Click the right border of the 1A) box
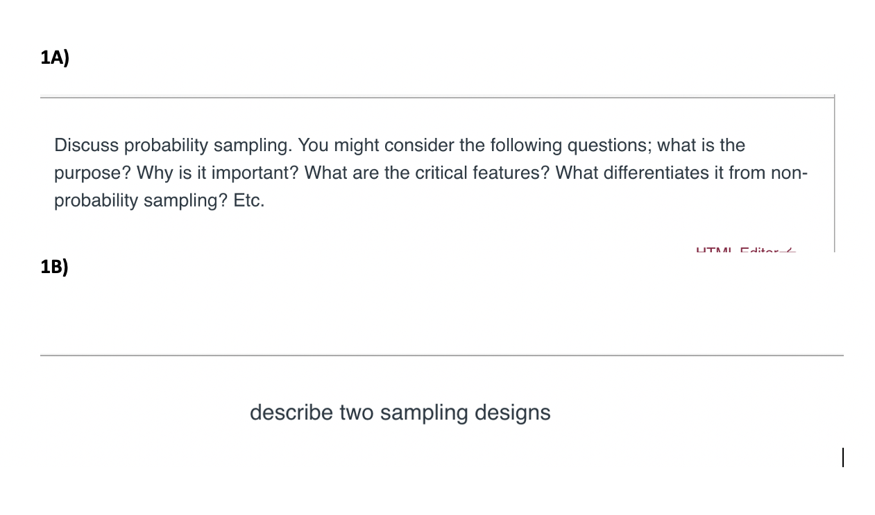Viewport: 875px width, 515px height. (834, 173)
